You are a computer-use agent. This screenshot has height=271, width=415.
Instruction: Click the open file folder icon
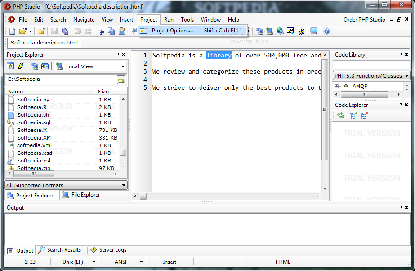point(23,31)
